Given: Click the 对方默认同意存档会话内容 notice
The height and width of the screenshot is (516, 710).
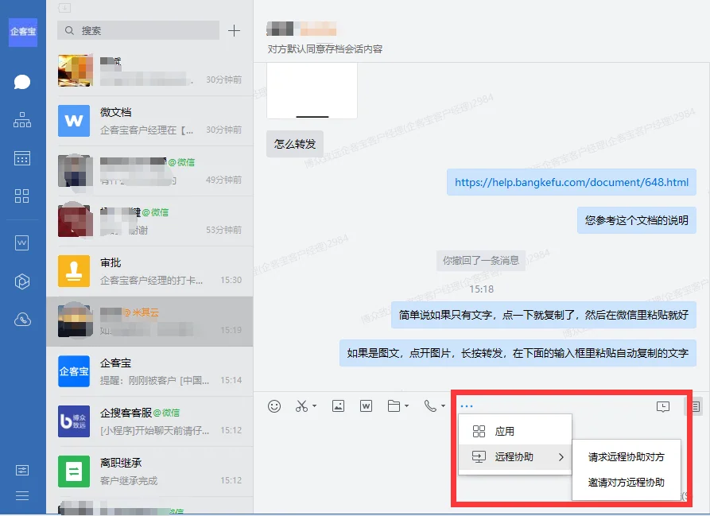Looking at the screenshot, I should pyautogui.click(x=325, y=48).
